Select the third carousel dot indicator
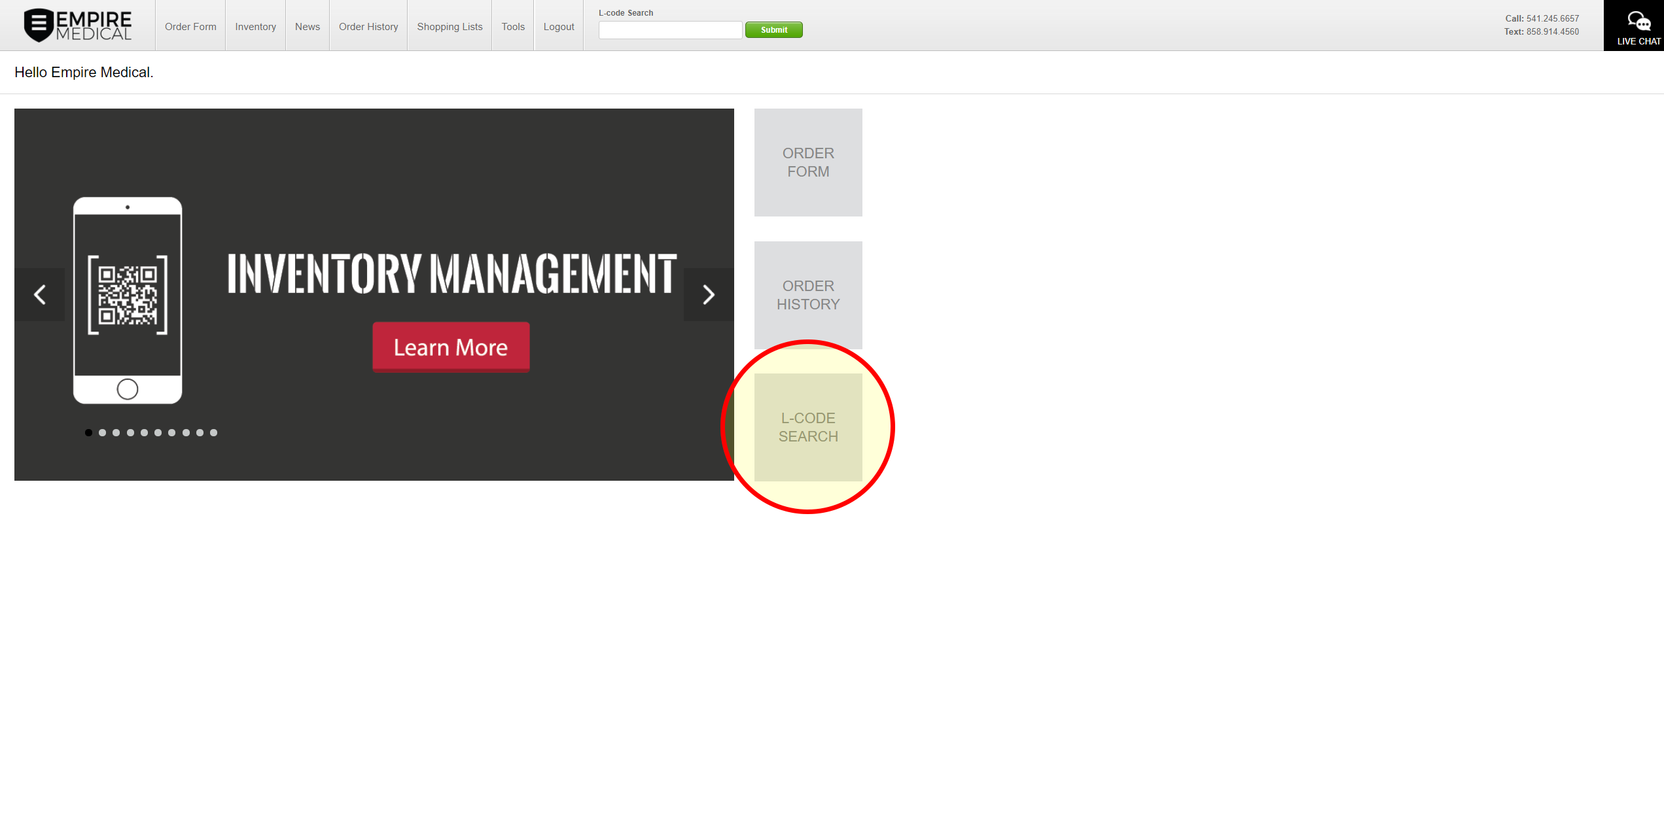The width and height of the screenshot is (1664, 813). (x=116, y=432)
